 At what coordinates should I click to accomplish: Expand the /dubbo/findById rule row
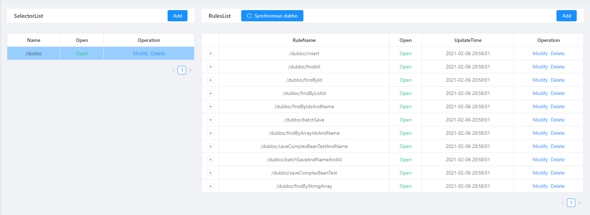[210, 80]
